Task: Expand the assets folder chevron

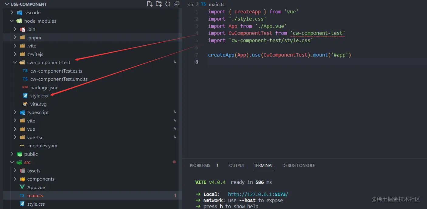Action: [x=15, y=171]
